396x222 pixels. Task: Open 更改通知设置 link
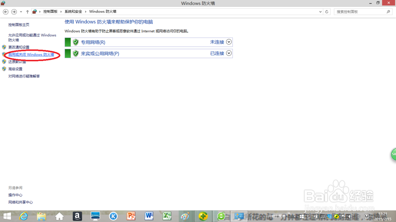pyautogui.click(x=19, y=47)
